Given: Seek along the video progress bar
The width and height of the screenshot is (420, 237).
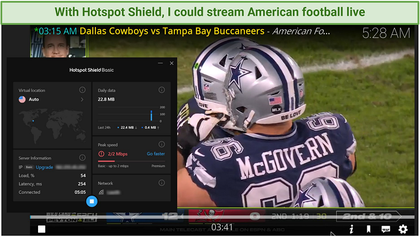Looking at the screenshot, I should coord(222,217).
